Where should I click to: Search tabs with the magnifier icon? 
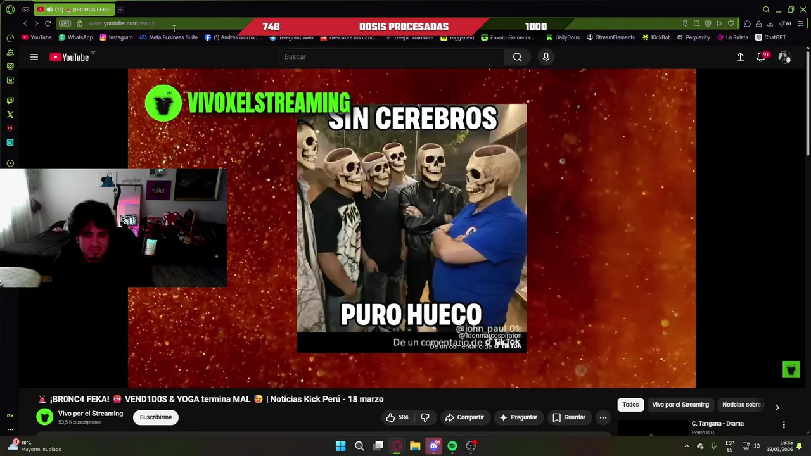(x=766, y=9)
